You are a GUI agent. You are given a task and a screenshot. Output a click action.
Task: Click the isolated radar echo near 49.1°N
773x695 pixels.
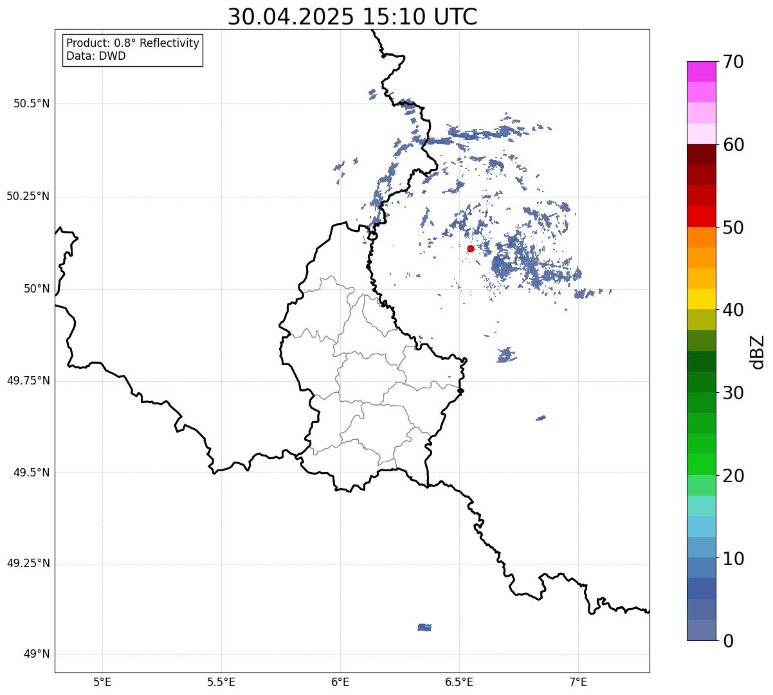click(424, 627)
